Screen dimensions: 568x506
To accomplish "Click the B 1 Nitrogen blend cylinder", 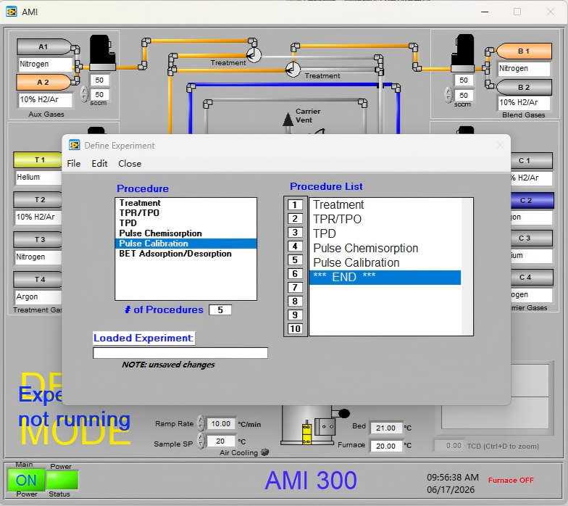I will click(524, 51).
